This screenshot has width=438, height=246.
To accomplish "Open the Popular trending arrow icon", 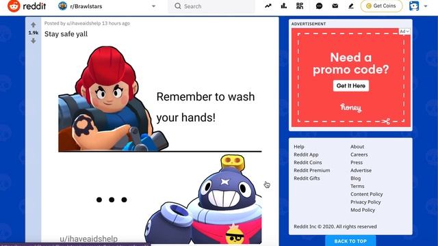I will [268, 6].
